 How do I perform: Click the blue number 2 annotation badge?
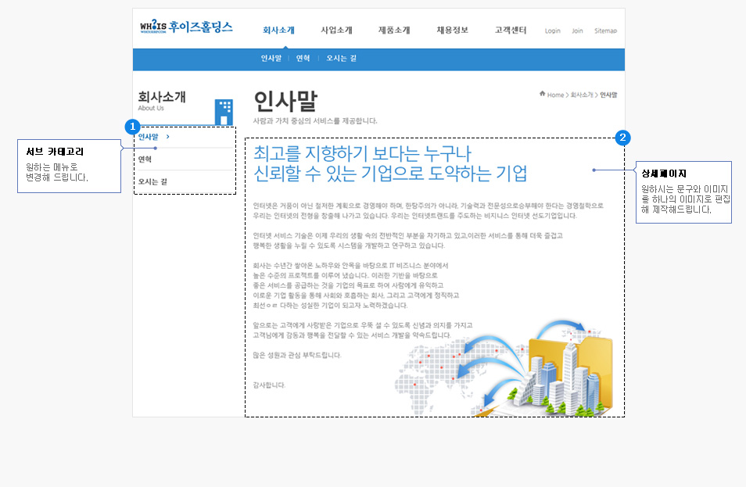pos(622,138)
